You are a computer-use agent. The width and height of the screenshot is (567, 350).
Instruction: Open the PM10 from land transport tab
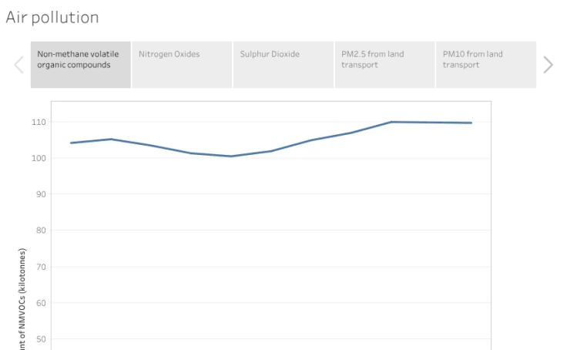486,65
